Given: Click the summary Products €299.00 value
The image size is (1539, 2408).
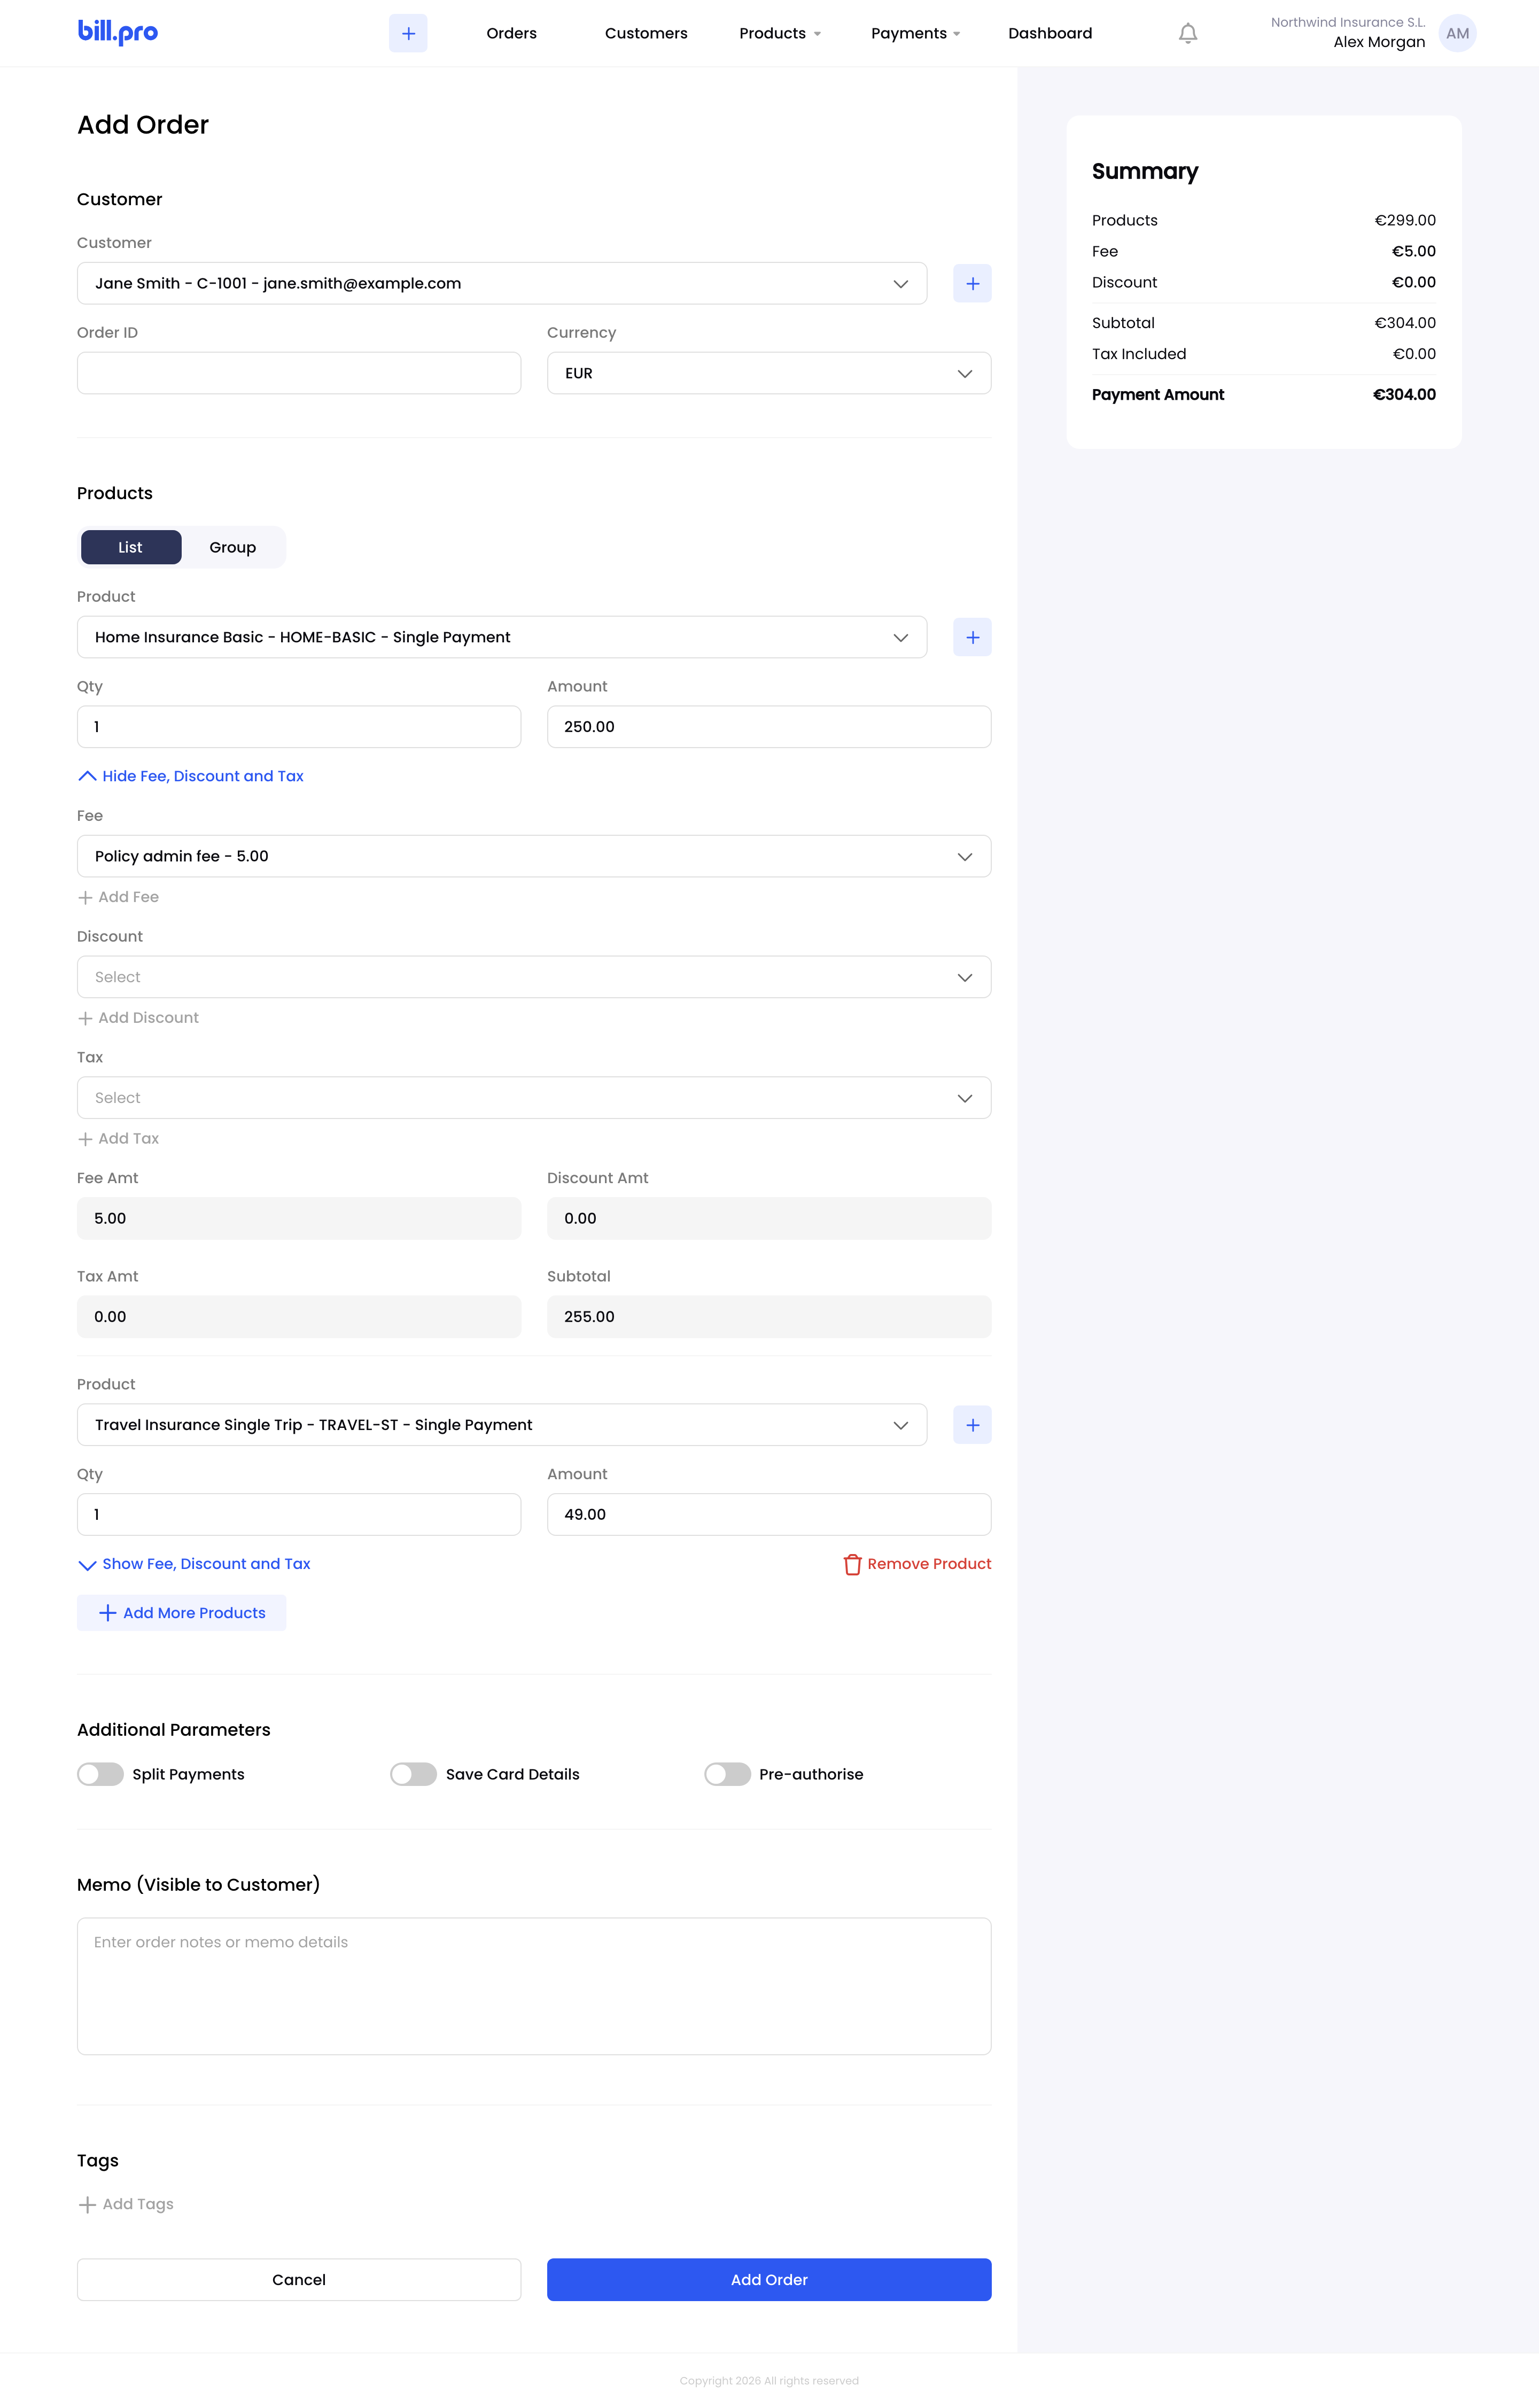Looking at the screenshot, I should 1405,221.
